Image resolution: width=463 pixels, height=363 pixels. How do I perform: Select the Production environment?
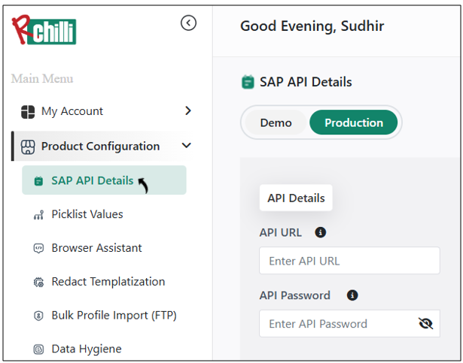pyautogui.click(x=353, y=123)
